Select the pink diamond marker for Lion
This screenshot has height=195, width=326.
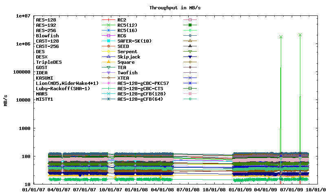coord(108,83)
